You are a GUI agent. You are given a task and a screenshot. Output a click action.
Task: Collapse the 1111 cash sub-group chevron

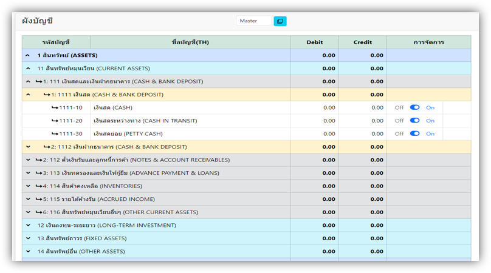pyautogui.click(x=28, y=95)
